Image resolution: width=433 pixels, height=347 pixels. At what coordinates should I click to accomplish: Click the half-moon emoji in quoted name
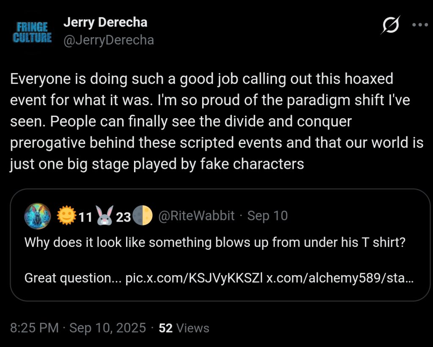click(142, 216)
